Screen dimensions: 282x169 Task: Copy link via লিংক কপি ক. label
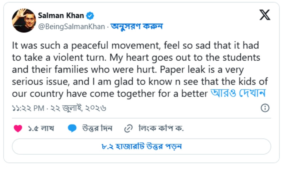161,128
